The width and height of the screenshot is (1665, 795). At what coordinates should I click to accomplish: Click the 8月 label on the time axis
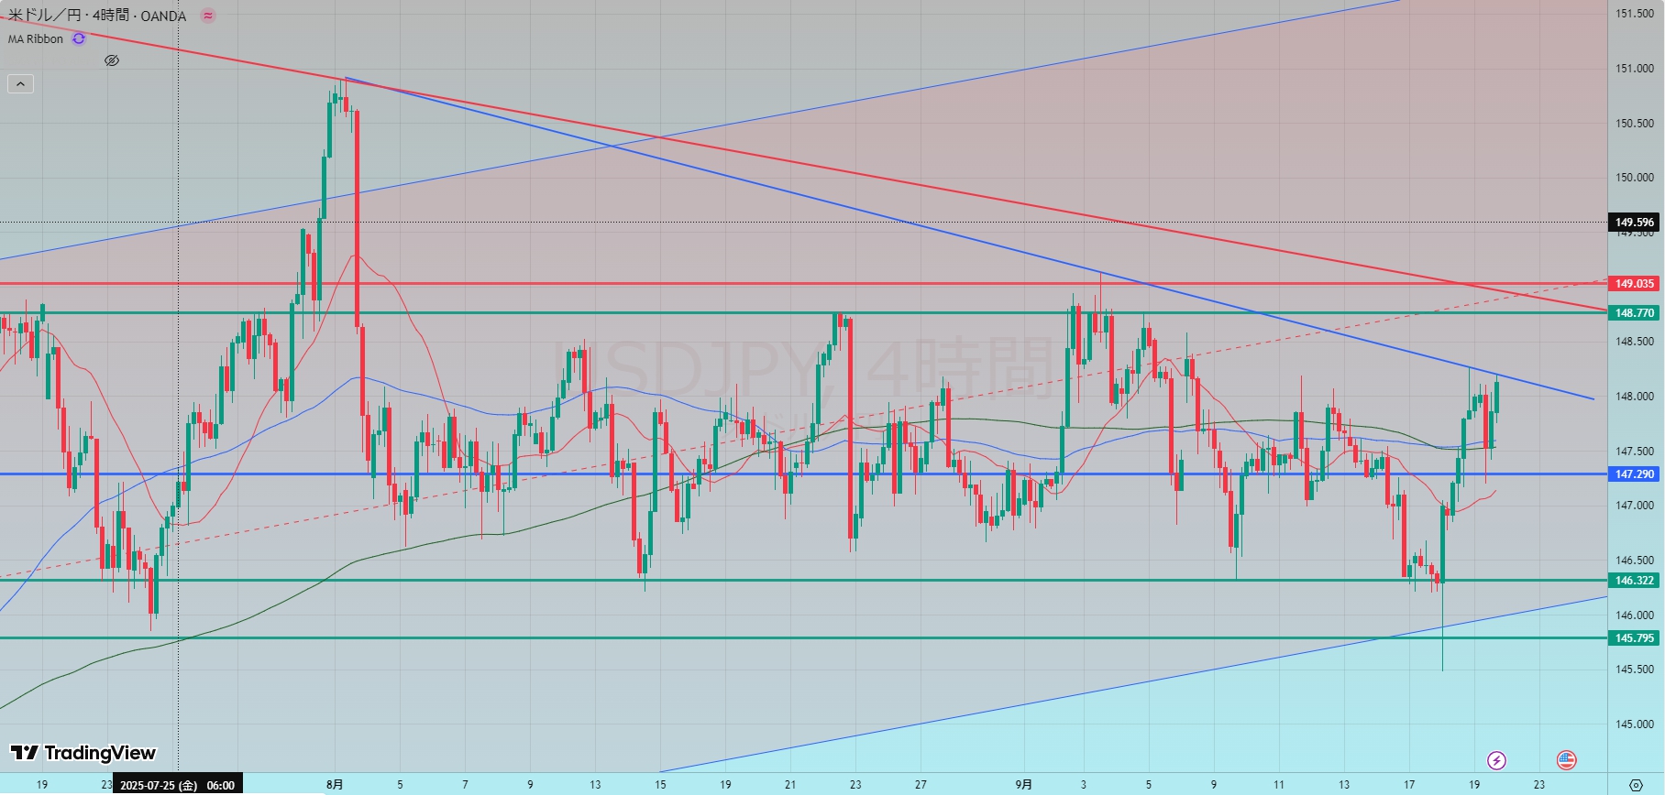[x=335, y=785]
